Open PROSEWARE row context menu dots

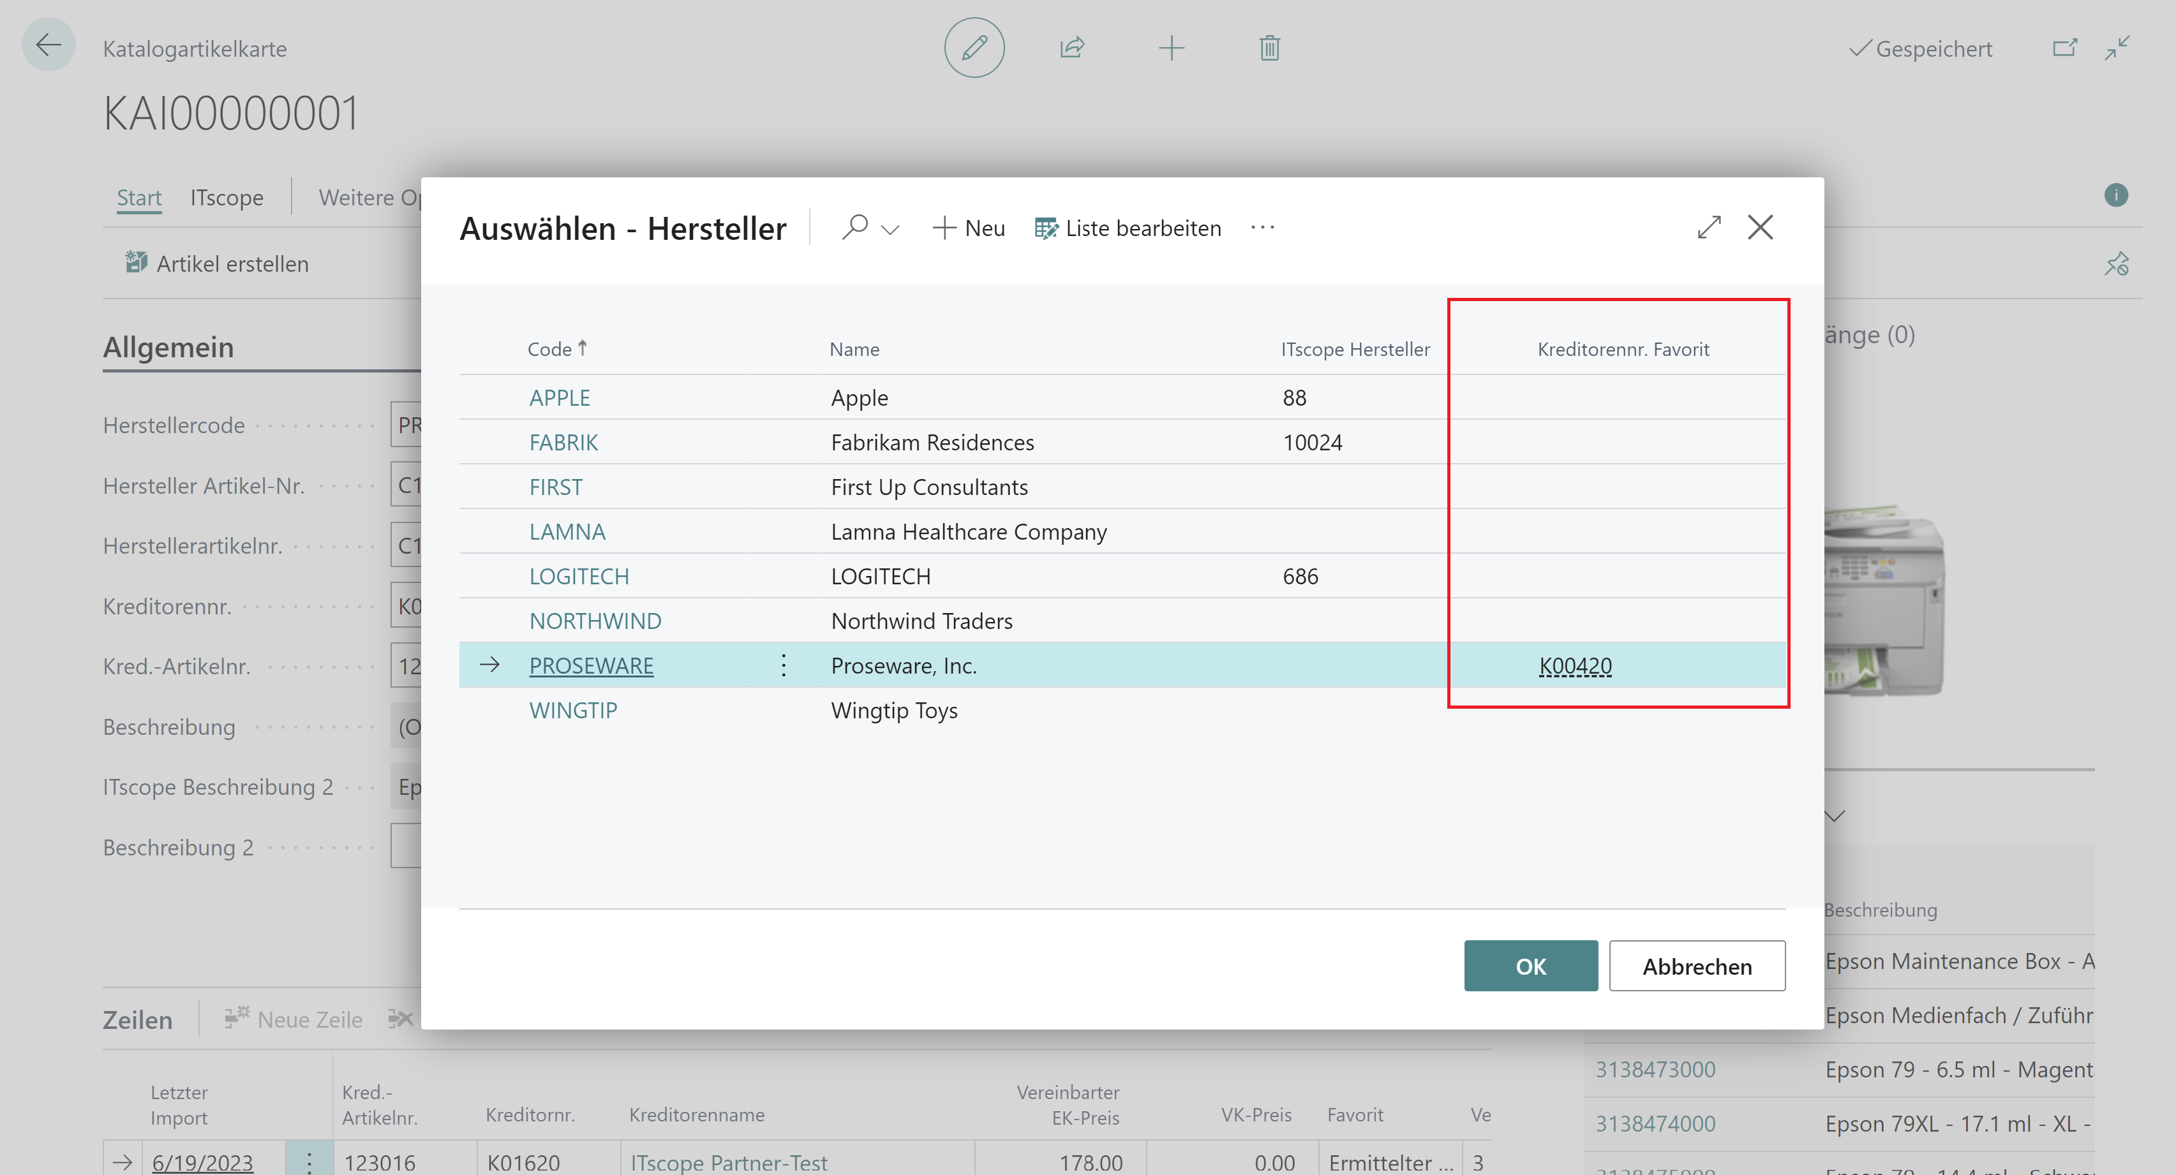(783, 665)
